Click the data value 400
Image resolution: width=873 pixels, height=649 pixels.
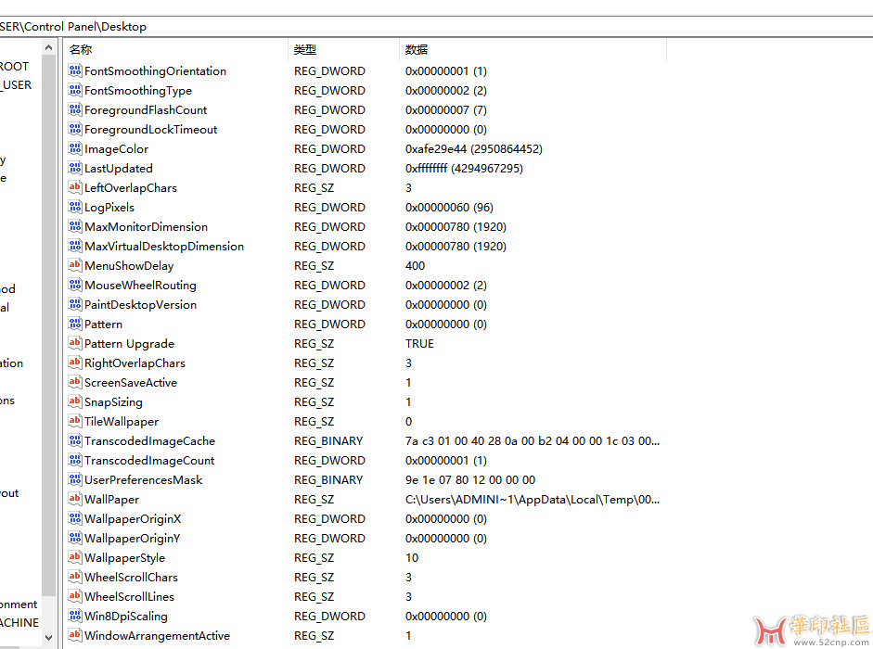[416, 265]
